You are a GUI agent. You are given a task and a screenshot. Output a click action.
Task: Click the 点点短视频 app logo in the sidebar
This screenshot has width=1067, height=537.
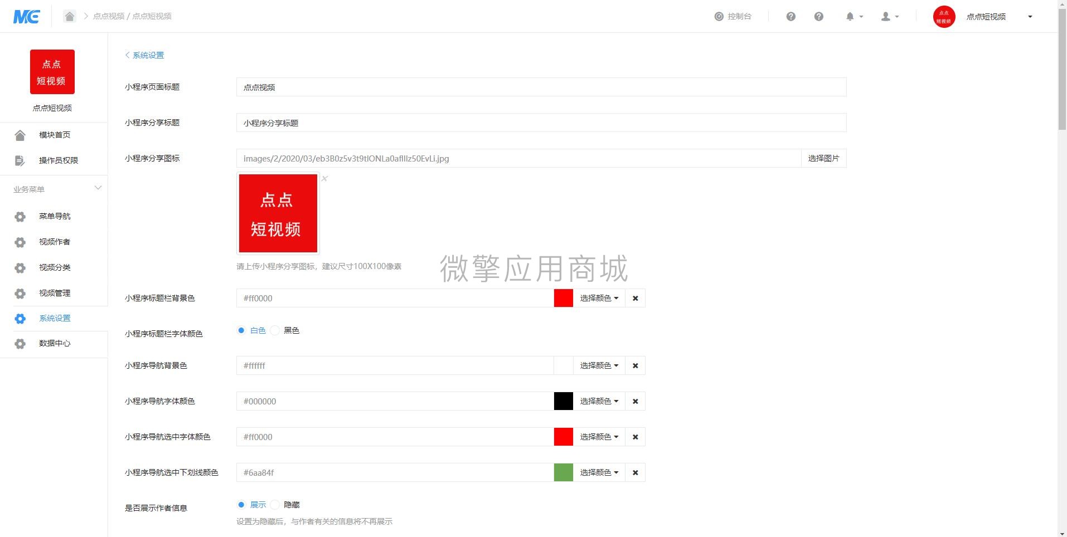point(52,72)
